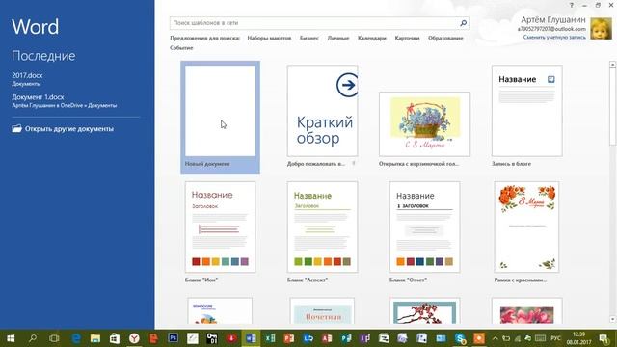
Task: Click the 'Карточки' search suggestion
Action: click(407, 39)
